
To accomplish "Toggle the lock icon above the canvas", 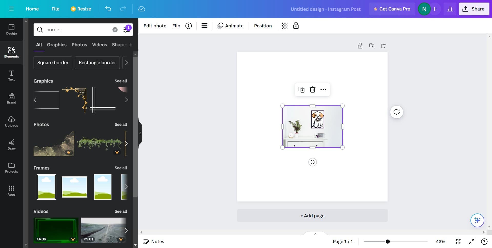I will click(360, 46).
